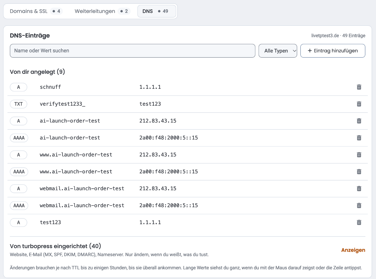Click the 1.1.1.1 value of schnuff
Screen dimensions: 376x279
coord(150,87)
